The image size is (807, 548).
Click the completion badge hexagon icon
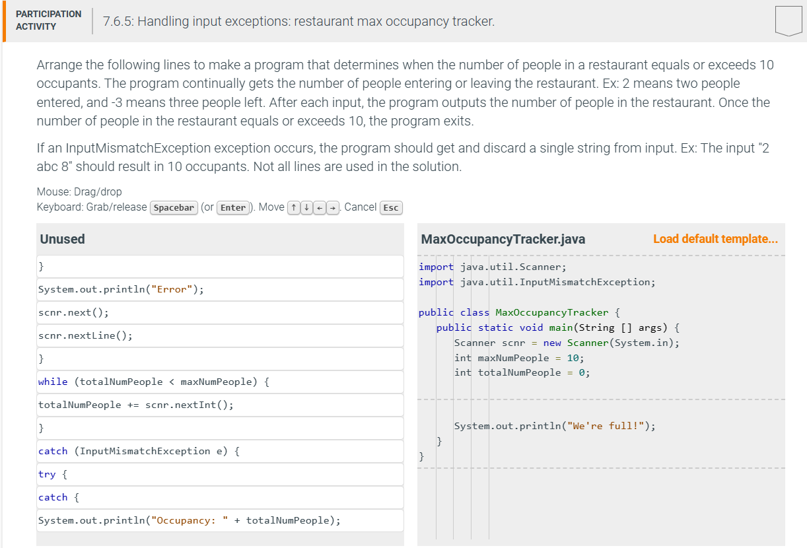point(788,20)
